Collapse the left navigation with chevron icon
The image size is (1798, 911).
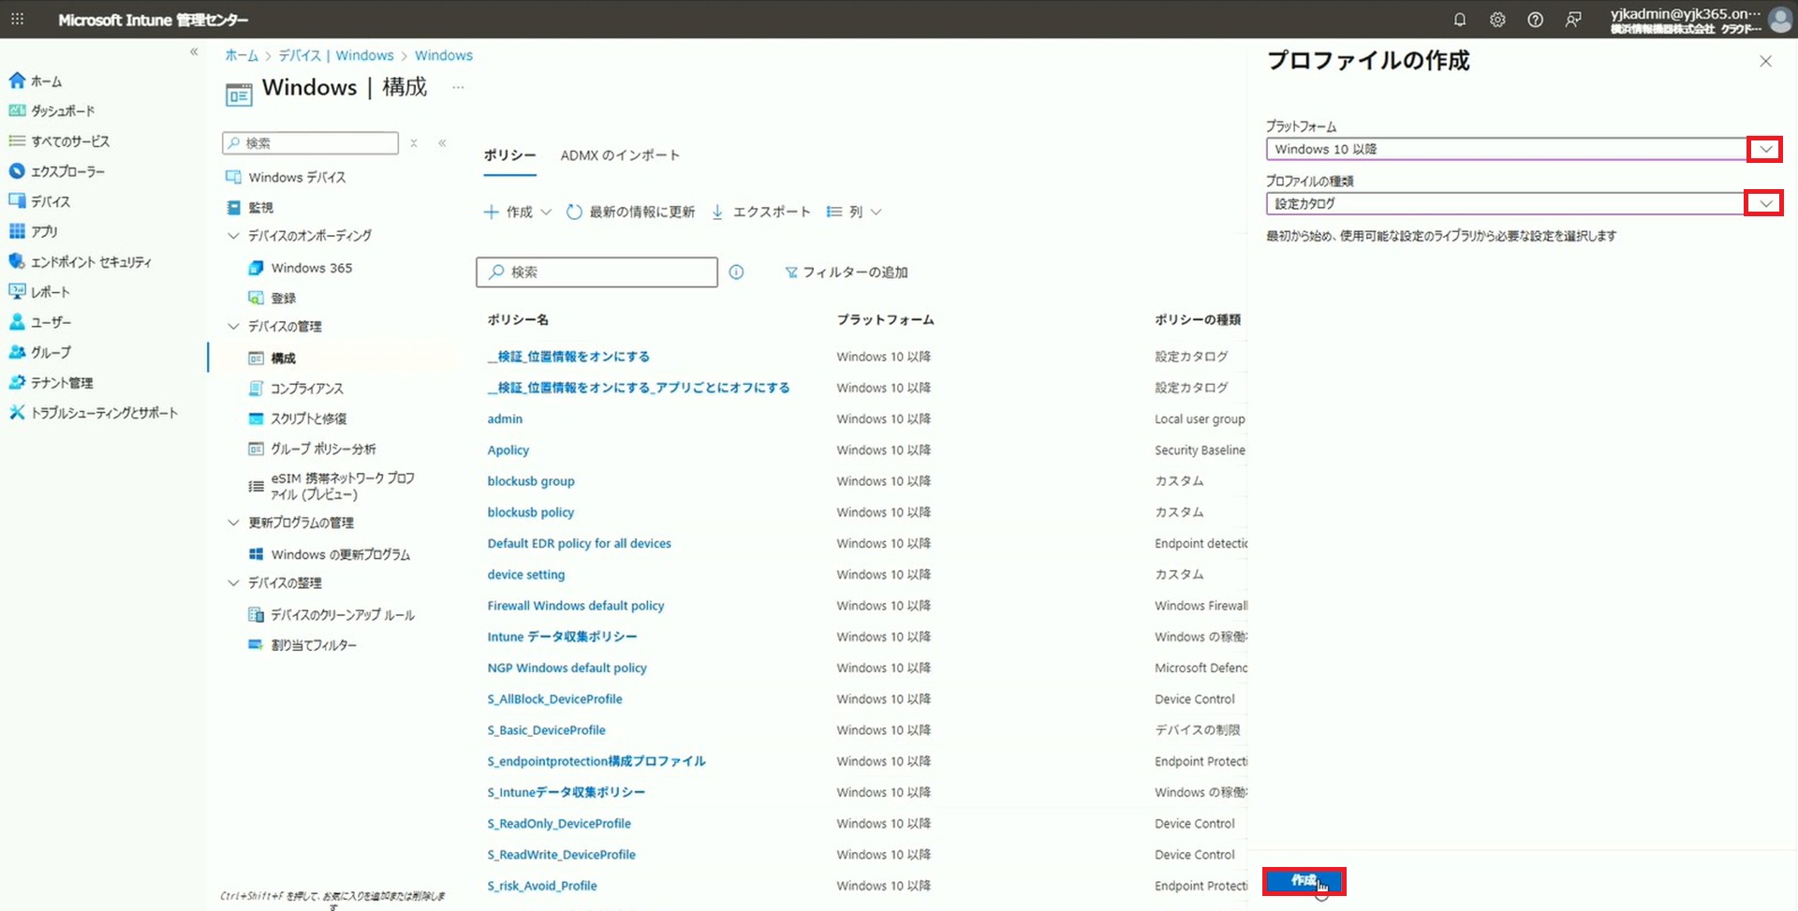[x=194, y=52]
